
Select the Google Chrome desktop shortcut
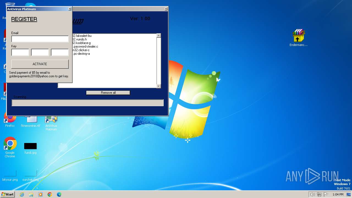coord(10,147)
